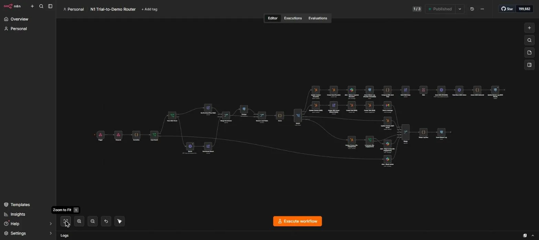Click the reset zoom arrow icon

pos(106,221)
